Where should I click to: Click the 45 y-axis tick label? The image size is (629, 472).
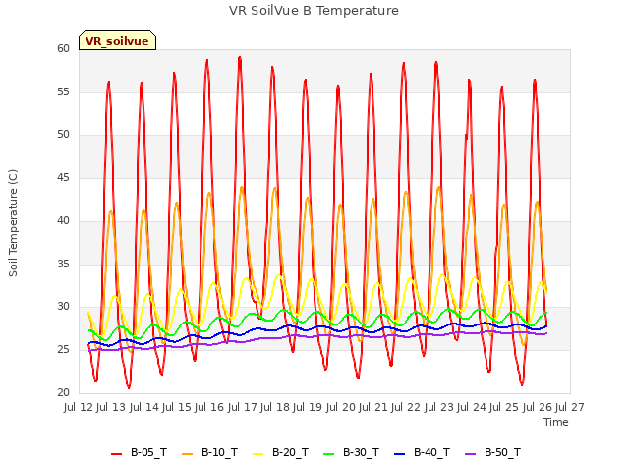click(63, 177)
